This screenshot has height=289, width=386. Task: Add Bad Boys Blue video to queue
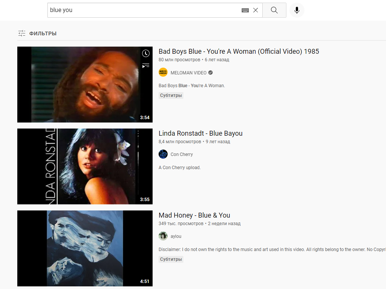pyautogui.click(x=146, y=66)
